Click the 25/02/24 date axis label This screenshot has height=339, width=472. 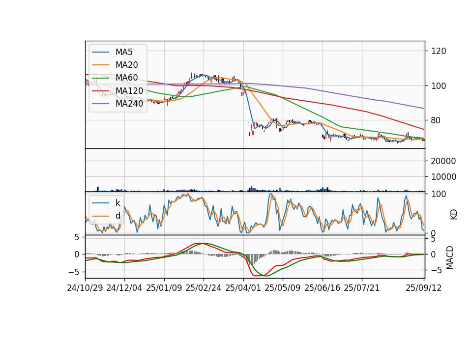(204, 288)
